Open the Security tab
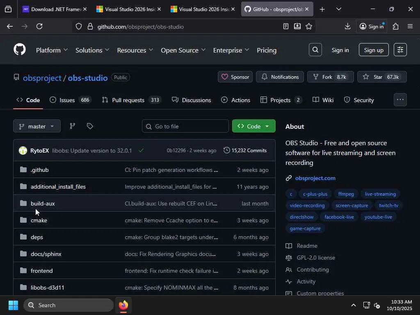 (x=359, y=100)
